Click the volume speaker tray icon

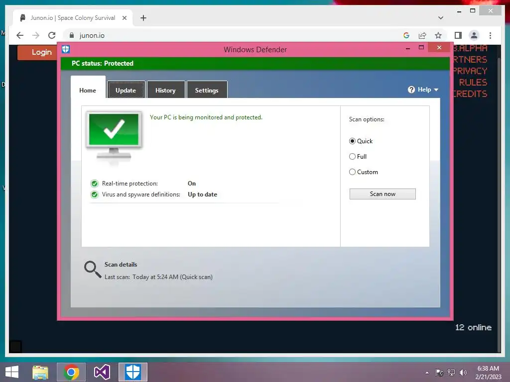pos(463,373)
